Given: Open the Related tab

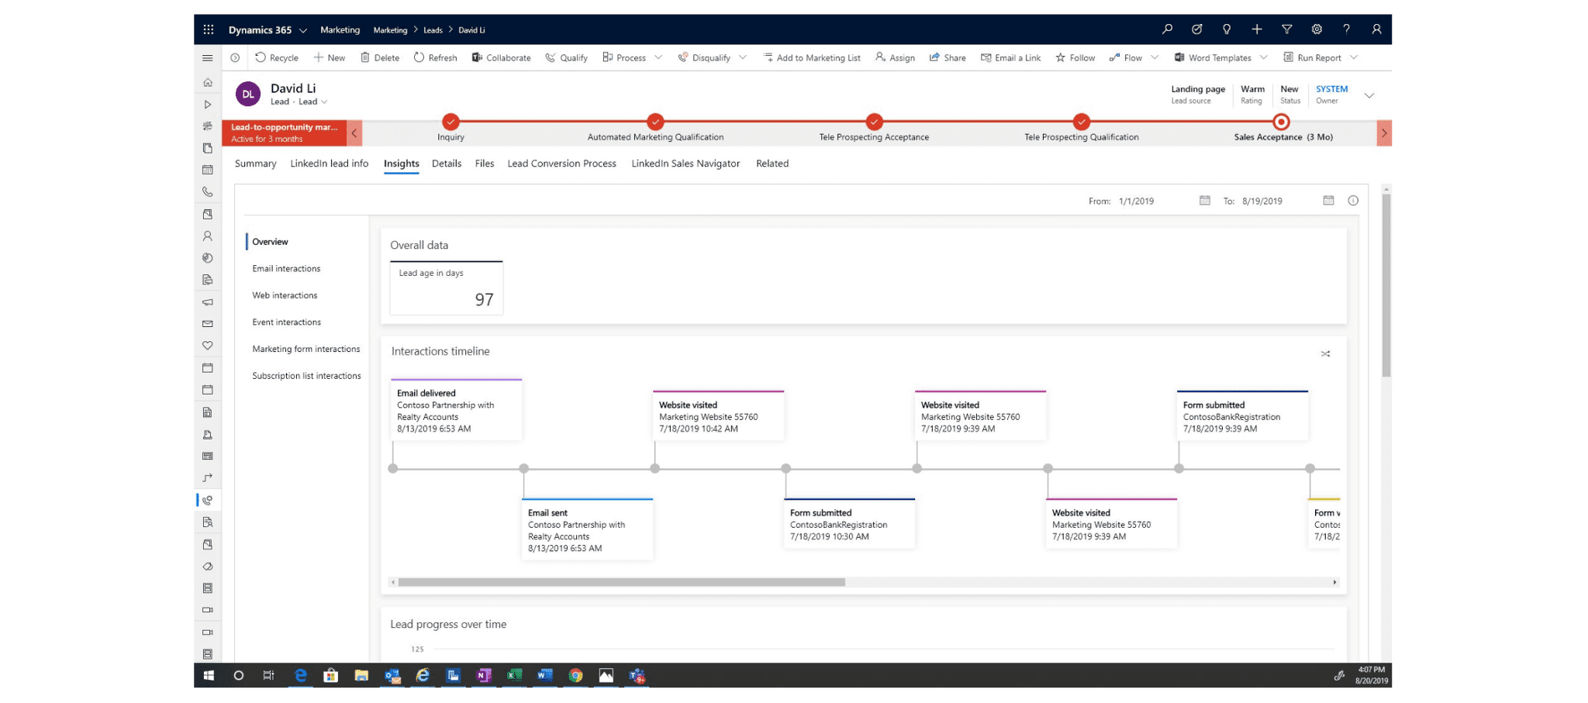Looking at the screenshot, I should (772, 164).
